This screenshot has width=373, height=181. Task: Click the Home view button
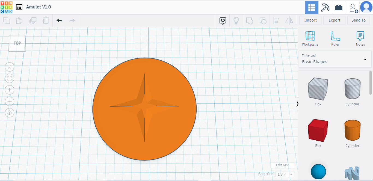coord(10,67)
